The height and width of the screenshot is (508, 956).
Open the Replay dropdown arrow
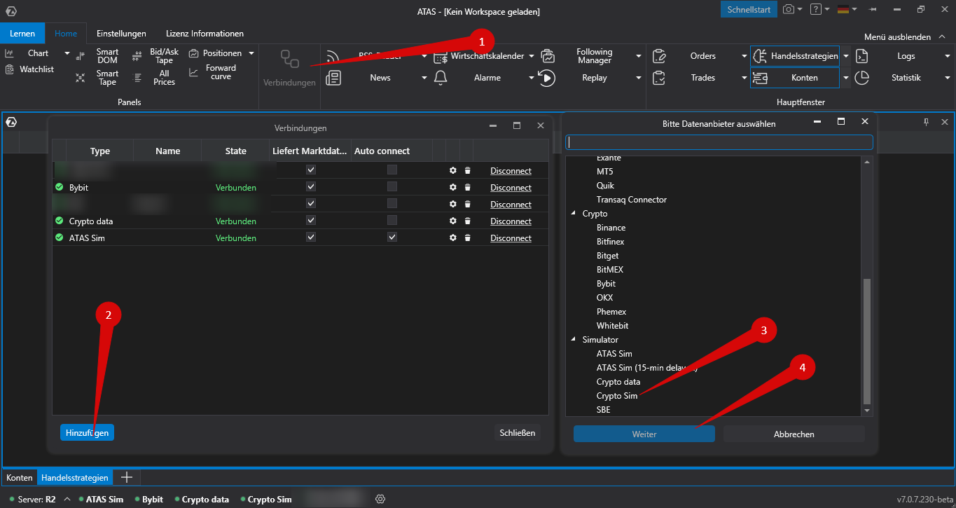[639, 78]
